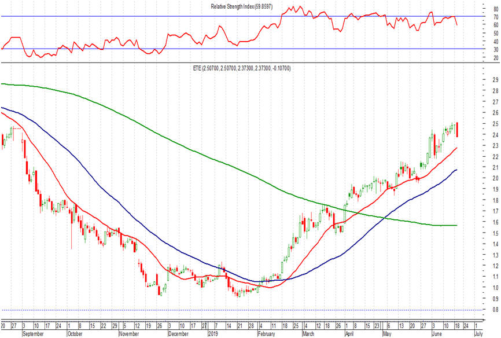Click the 1.1 price axis value
This screenshot has width=501, height=338.
point(495,277)
